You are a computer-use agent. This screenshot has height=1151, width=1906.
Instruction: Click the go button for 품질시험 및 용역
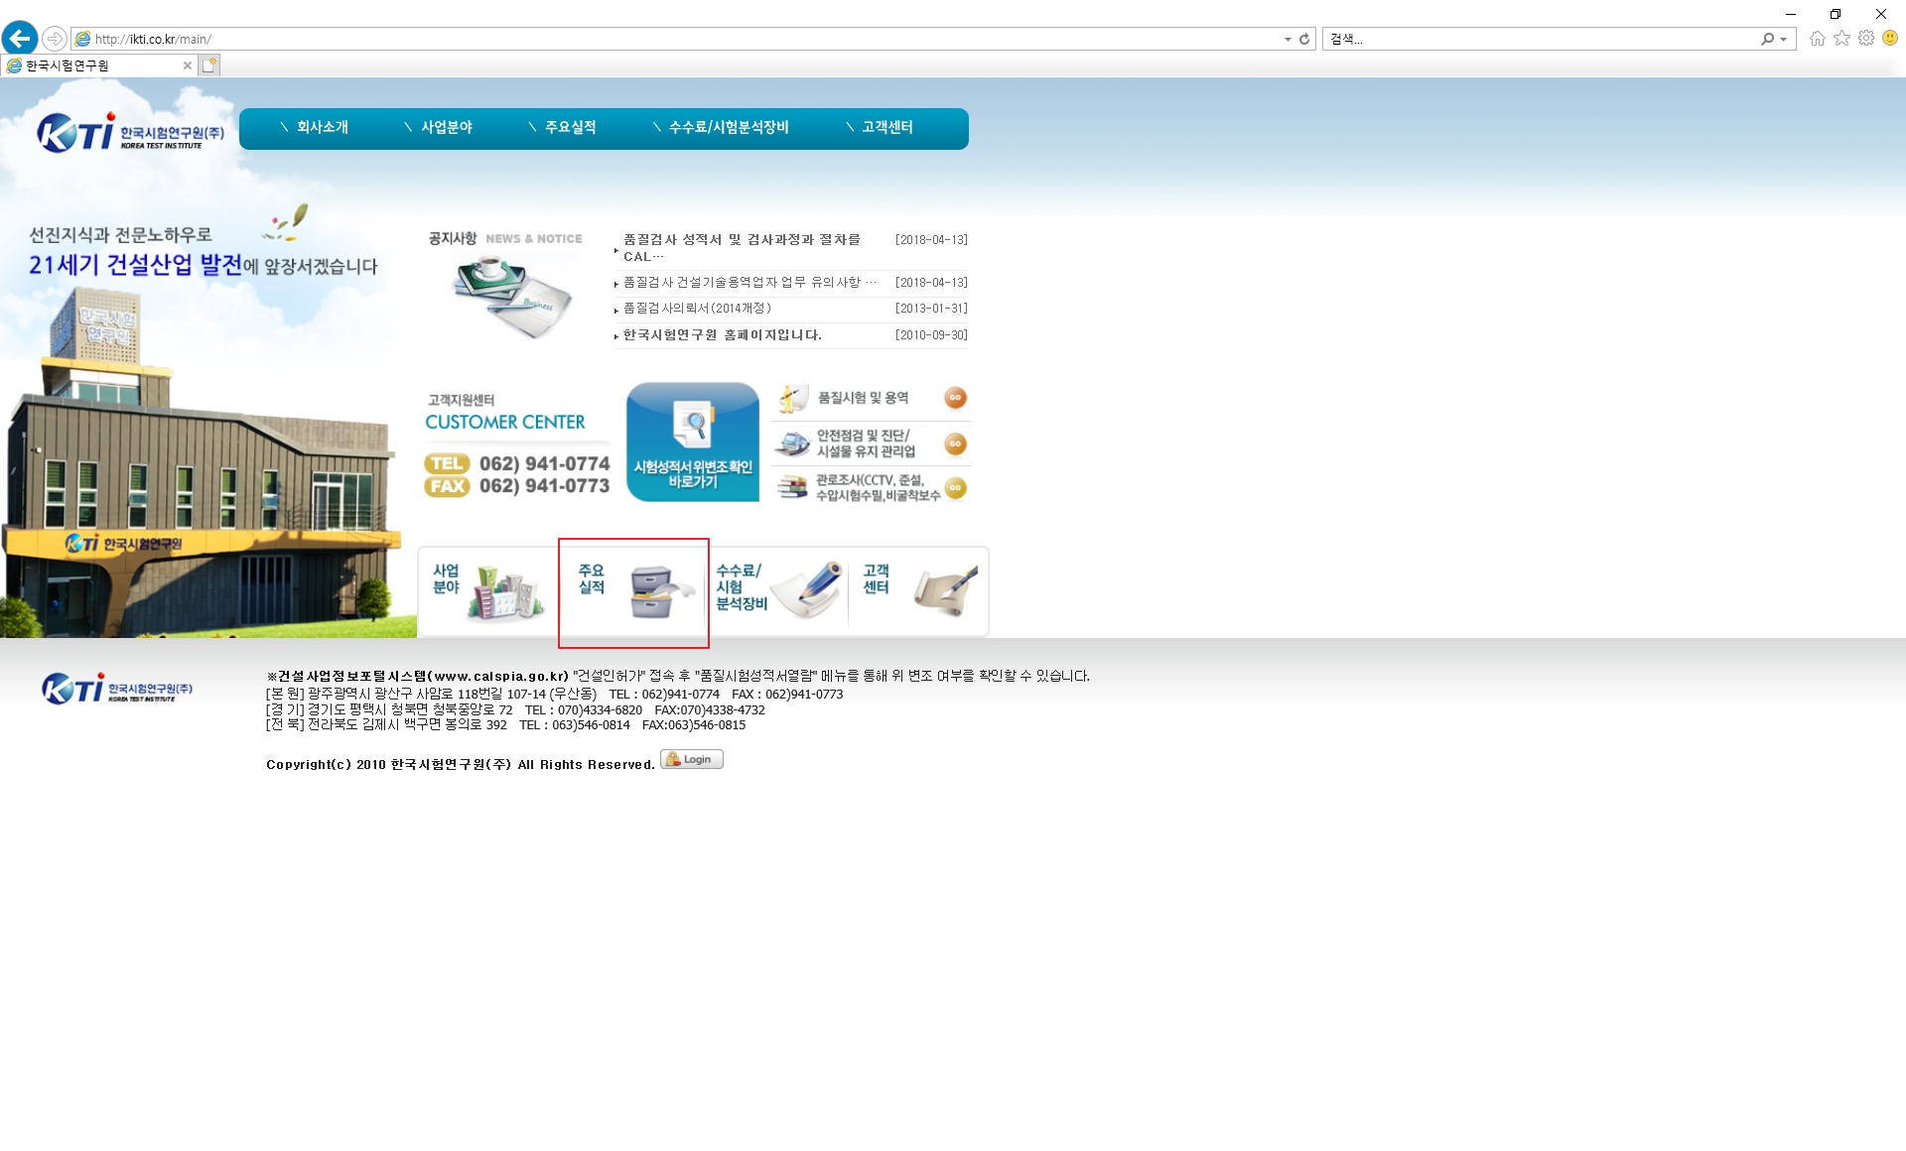955,398
